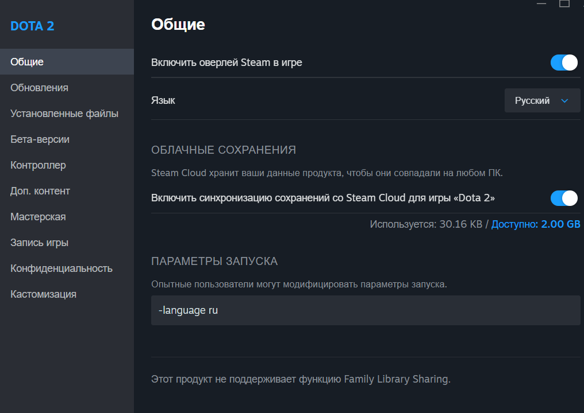This screenshot has width=584, height=413.
Task: Select Доп. контент in the sidebar
Action: 40,191
